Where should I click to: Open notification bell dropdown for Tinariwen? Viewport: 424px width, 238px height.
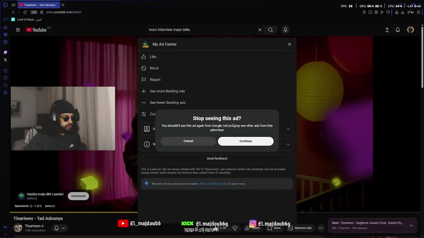(x=59, y=228)
